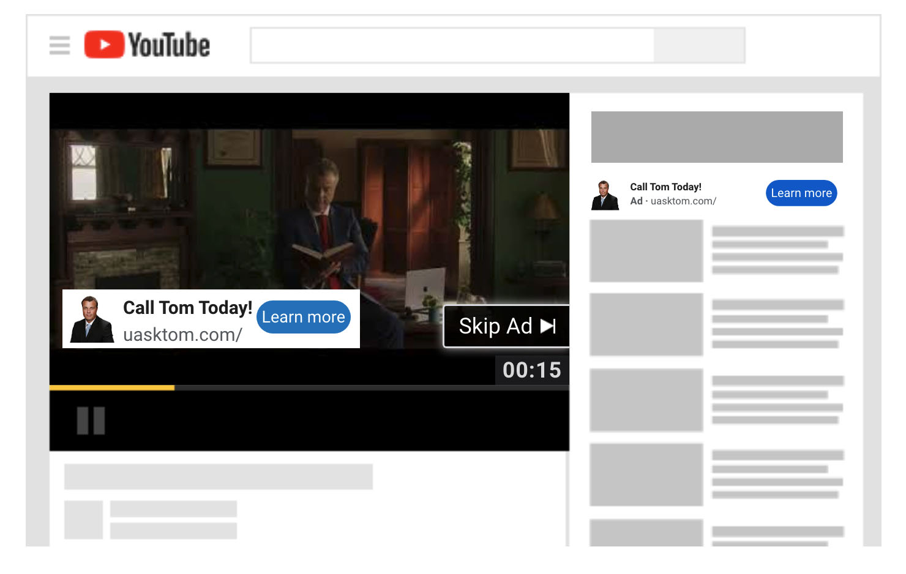Screen dimensions: 906x574
Task: Open the first recommended video thumbnail
Action: (x=646, y=251)
